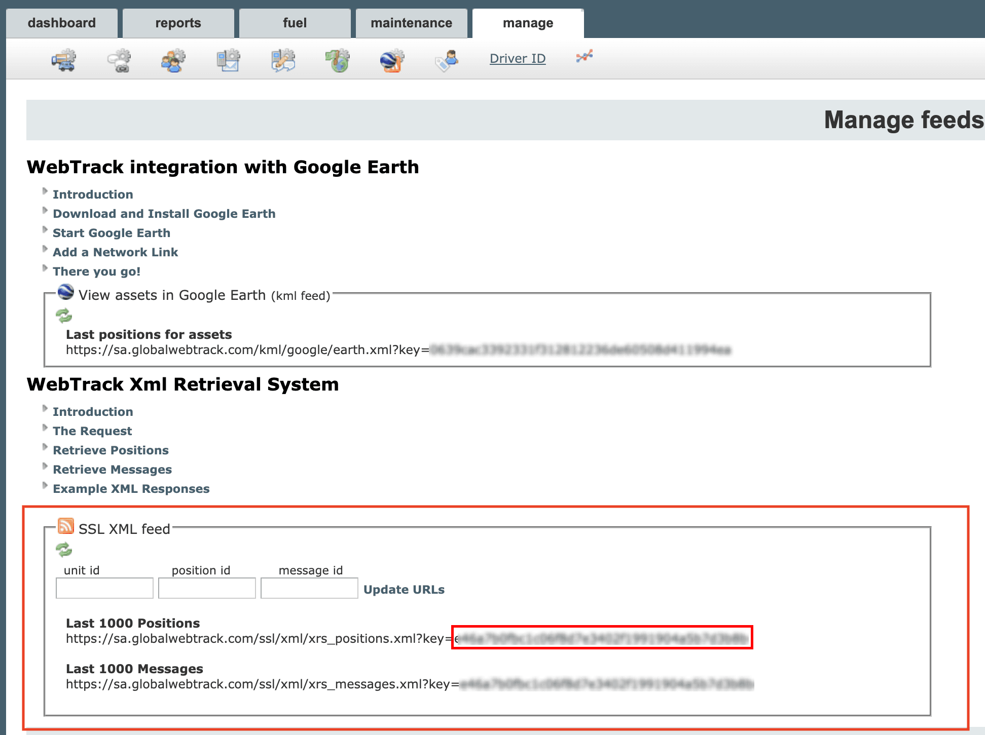
Task: Open the Google Earth feeds icon
Action: coord(392,60)
